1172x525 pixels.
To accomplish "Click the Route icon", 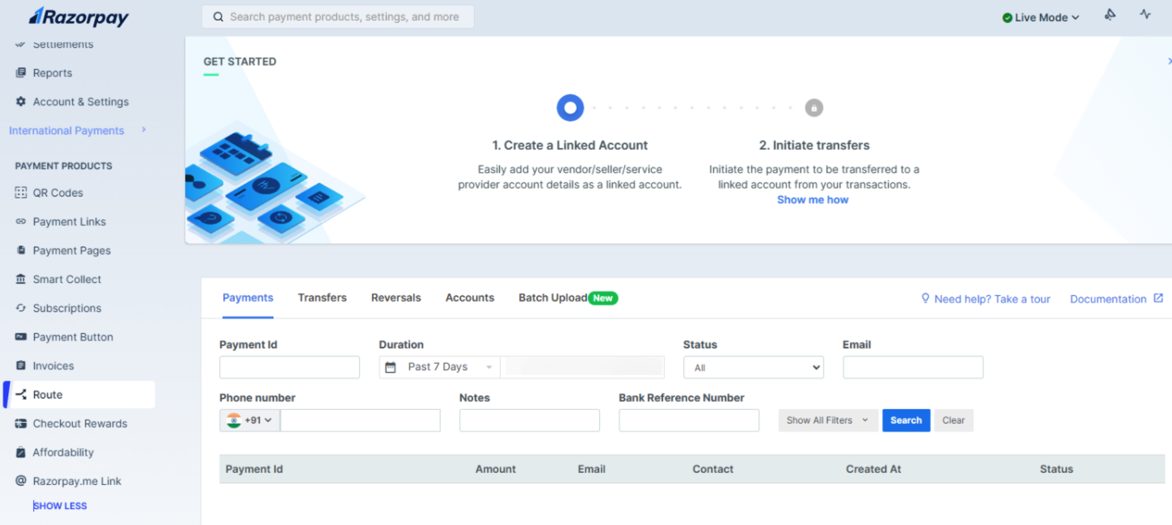I will pos(21,394).
